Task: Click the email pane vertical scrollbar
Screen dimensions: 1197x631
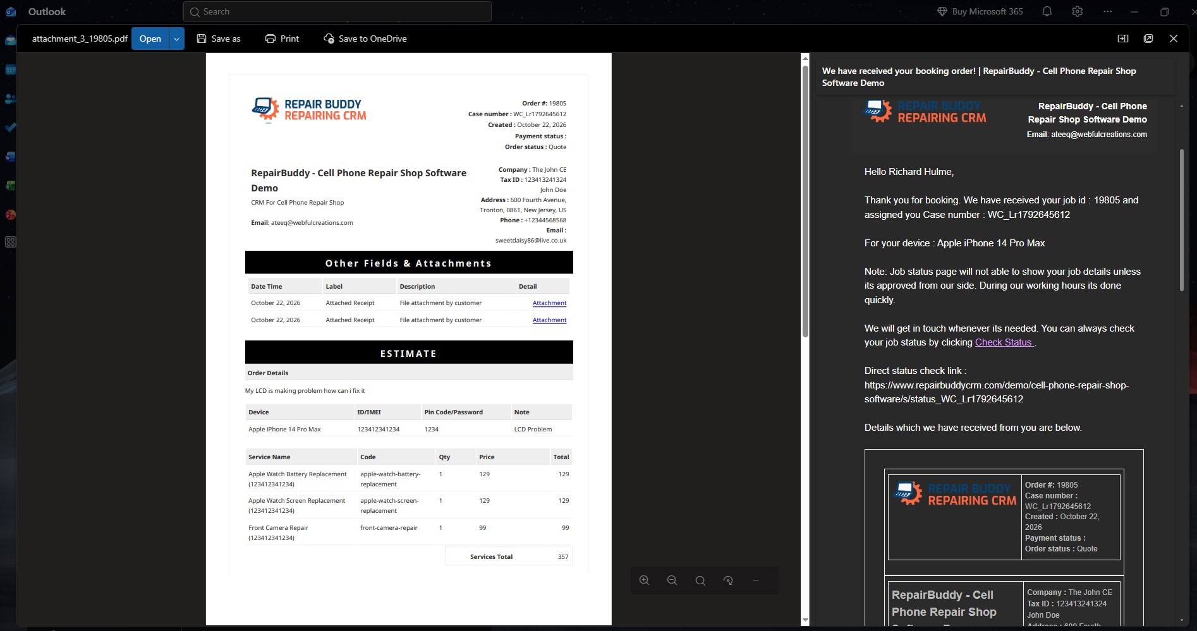Action: tap(1181, 220)
